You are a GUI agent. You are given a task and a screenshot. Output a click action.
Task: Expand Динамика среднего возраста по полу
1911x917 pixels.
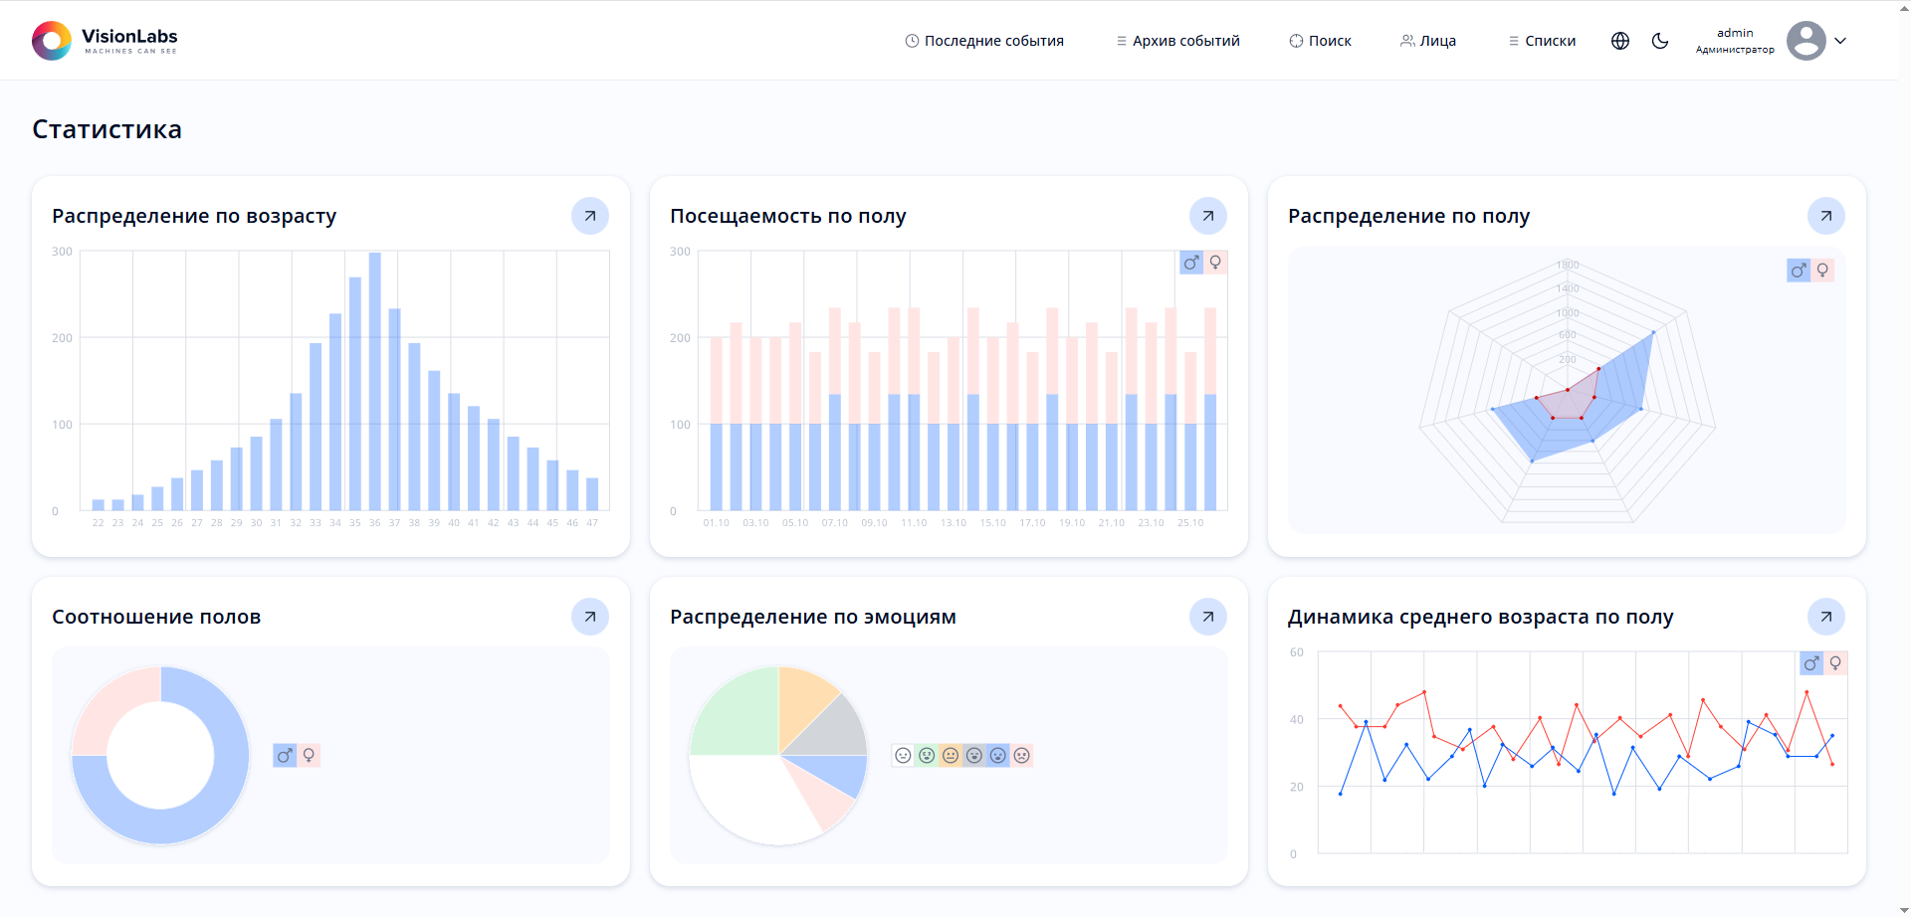1826,617
